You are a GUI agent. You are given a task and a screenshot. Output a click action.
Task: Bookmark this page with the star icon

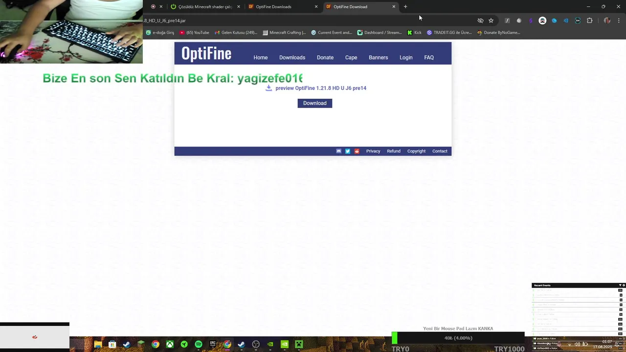click(491, 21)
